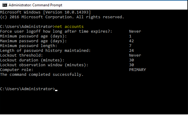Screen dimensions: 188x115
Task: Click the Windows version line
Action: (45, 12)
